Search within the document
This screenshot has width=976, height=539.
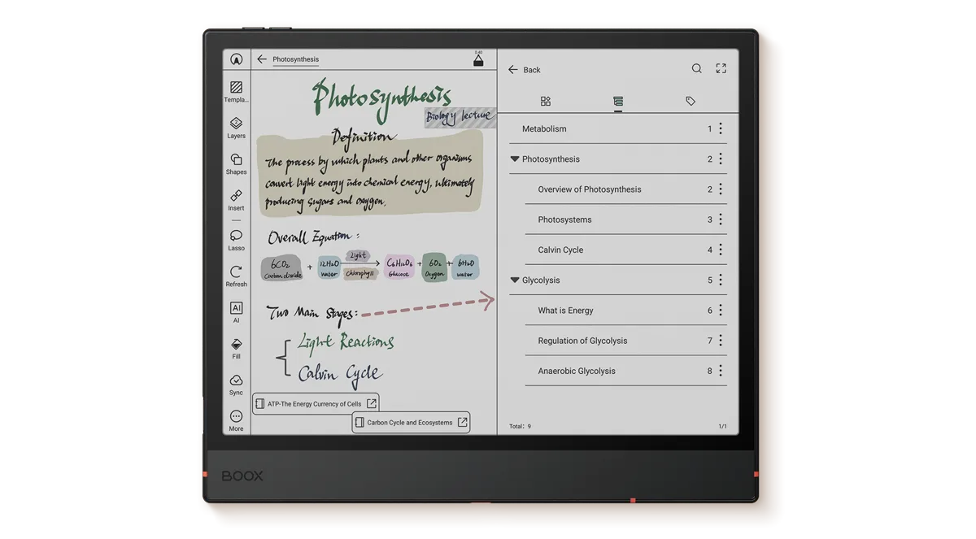click(x=696, y=69)
